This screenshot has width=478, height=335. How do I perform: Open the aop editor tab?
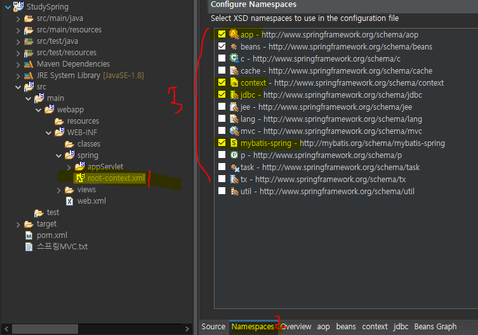point(324,327)
